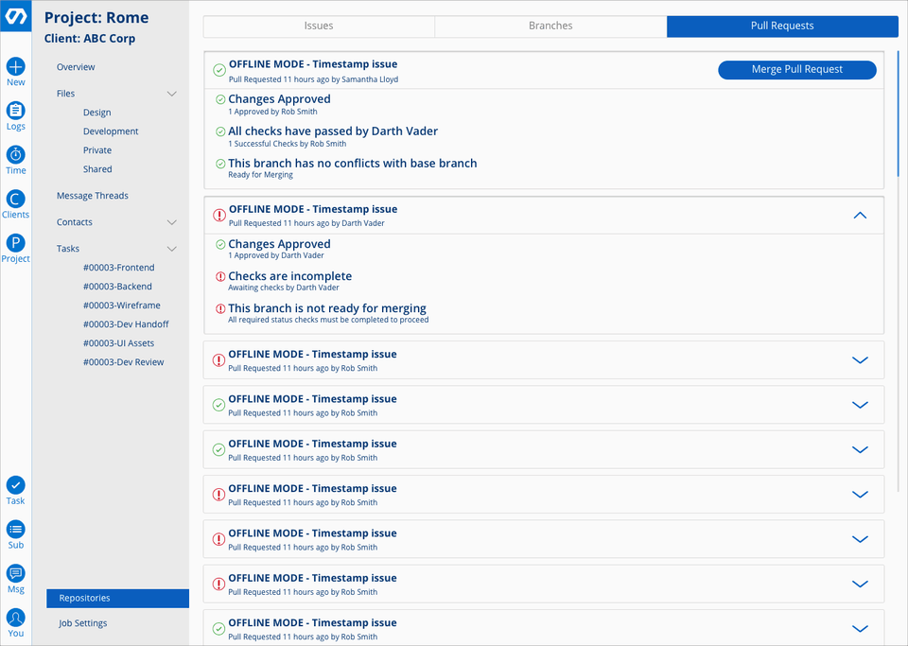This screenshot has height=646, width=908.
Task: Open the Job Settings link
Action: [83, 623]
